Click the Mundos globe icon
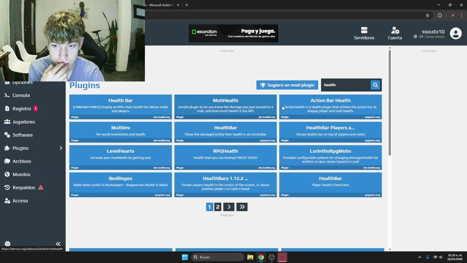 point(7,174)
